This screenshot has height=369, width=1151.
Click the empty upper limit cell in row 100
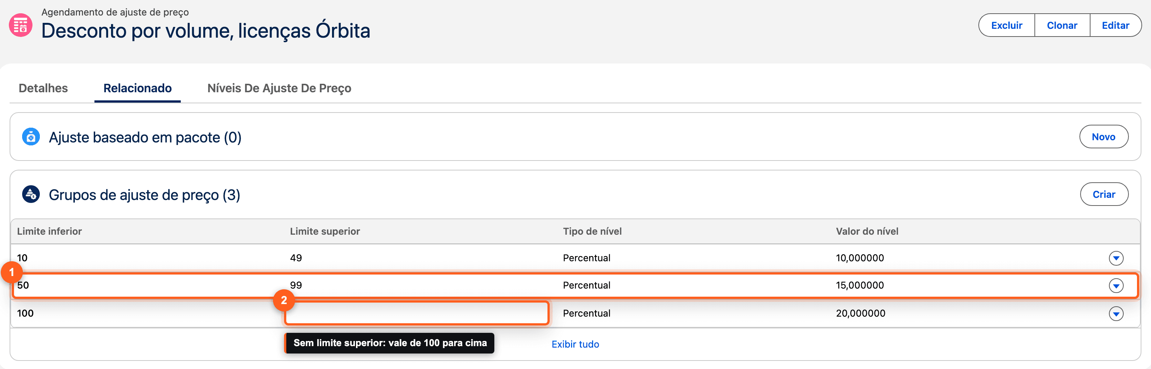click(x=416, y=313)
